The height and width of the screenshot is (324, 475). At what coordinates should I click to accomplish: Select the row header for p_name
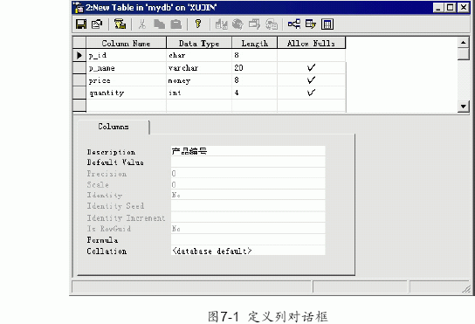pos(79,68)
